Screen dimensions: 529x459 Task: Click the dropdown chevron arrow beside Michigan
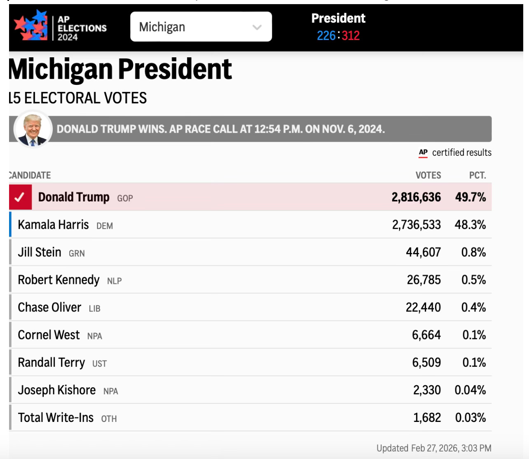pos(257,28)
